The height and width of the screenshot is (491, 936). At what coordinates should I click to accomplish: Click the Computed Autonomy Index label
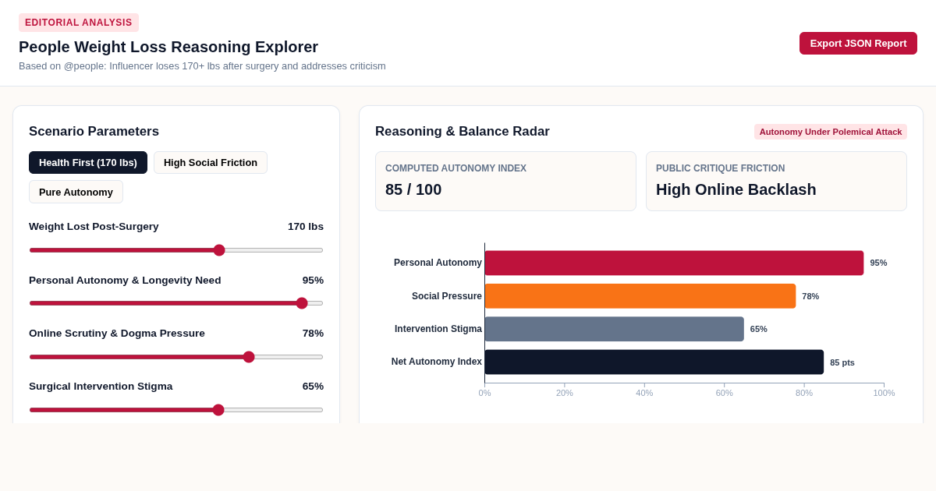pos(456,168)
